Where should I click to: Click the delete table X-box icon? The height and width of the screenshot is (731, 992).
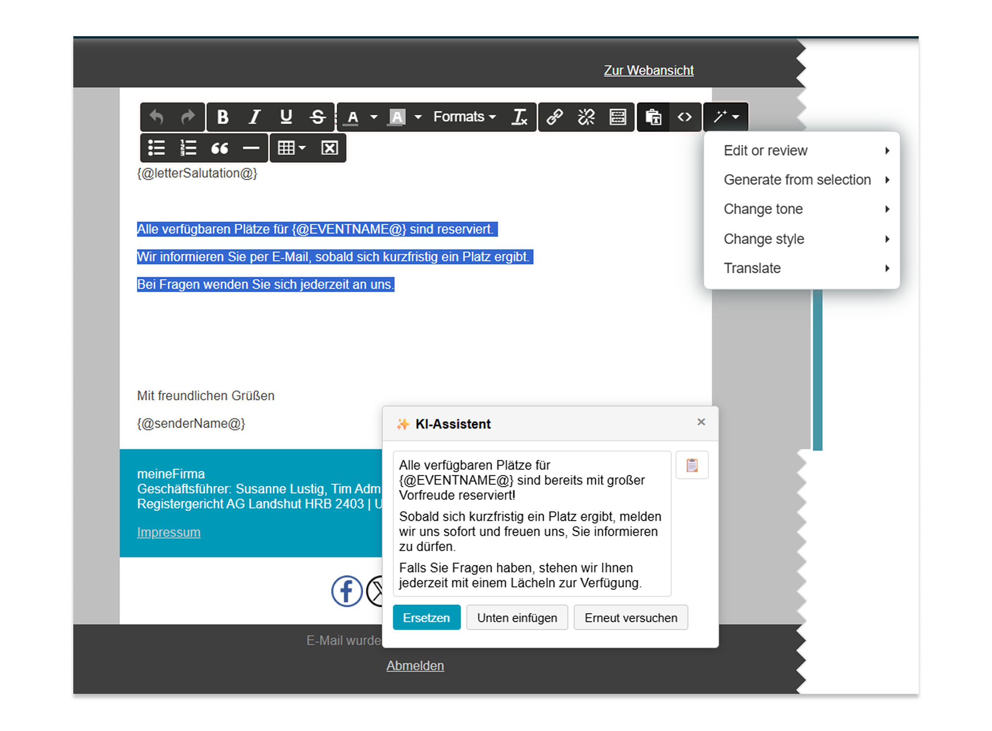(329, 148)
